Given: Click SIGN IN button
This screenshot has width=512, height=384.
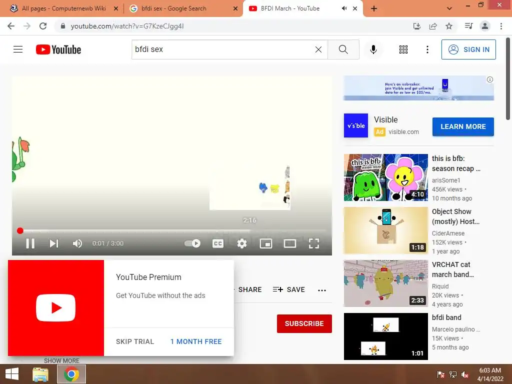Looking at the screenshot, I should coord(468,49).
